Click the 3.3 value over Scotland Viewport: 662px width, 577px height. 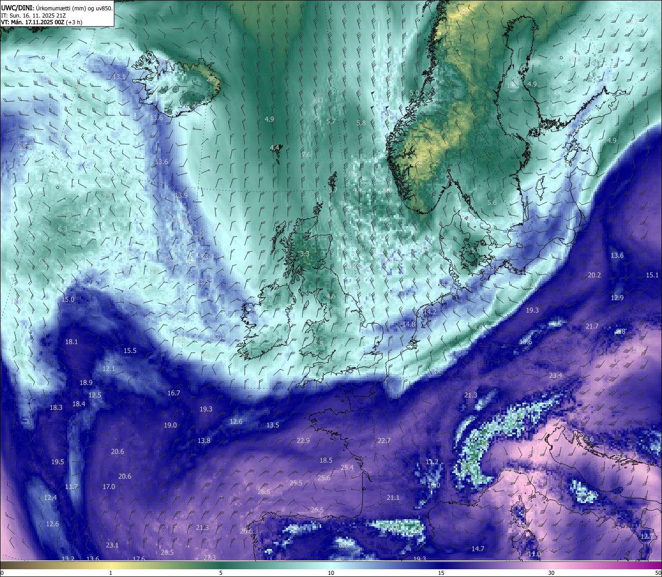(x=305, y=254)
